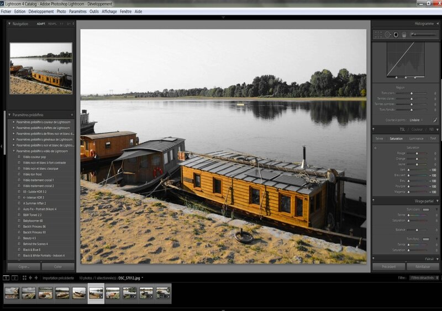442x311 pixels.
Task: Open the Affichage menu
Action: (x=109, y=12)
